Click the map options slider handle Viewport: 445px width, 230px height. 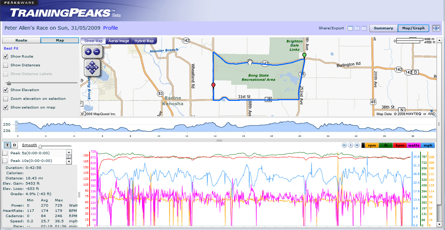(x=8, y=83)
